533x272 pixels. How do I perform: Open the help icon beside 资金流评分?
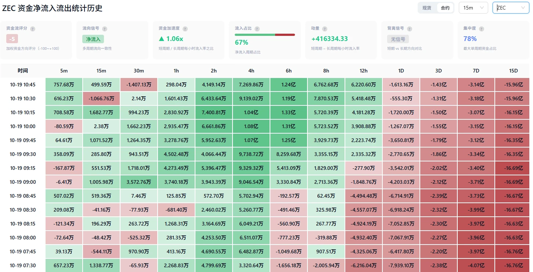tap(33, 29)
